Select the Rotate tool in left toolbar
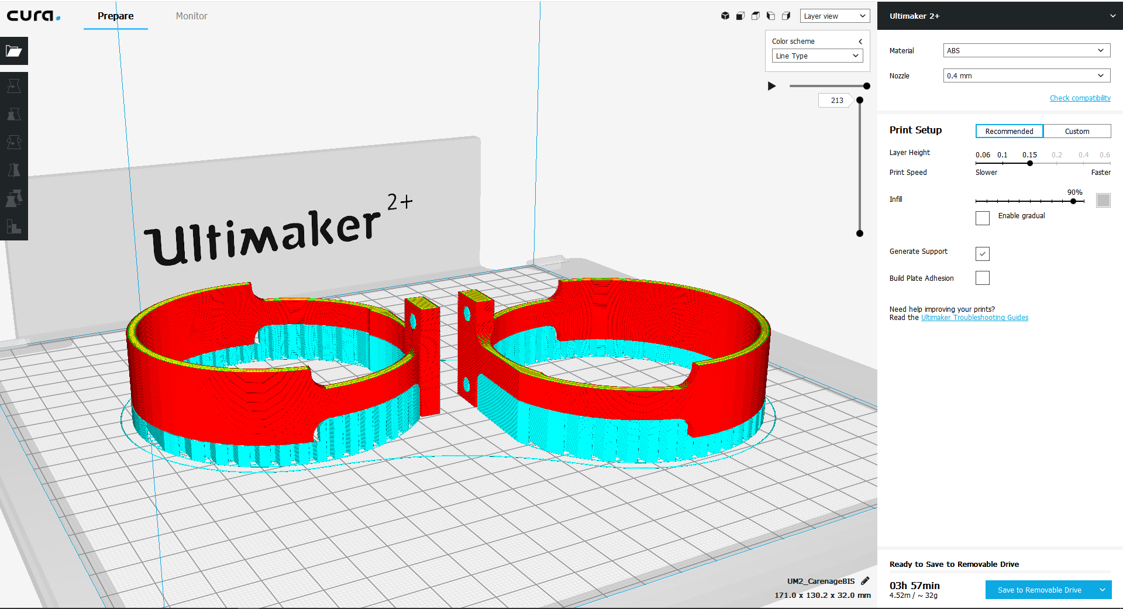 pos(14,142)
